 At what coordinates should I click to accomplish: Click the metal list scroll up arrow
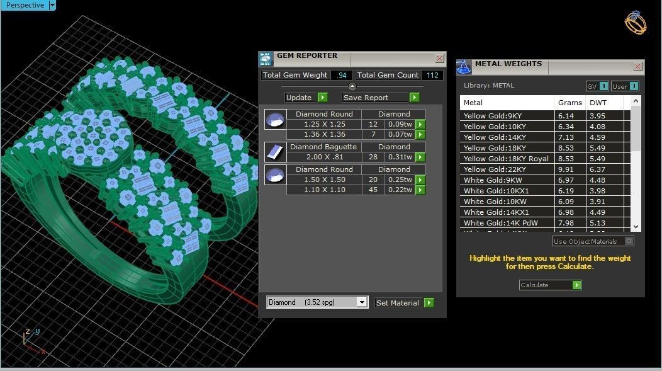point(636,101)
